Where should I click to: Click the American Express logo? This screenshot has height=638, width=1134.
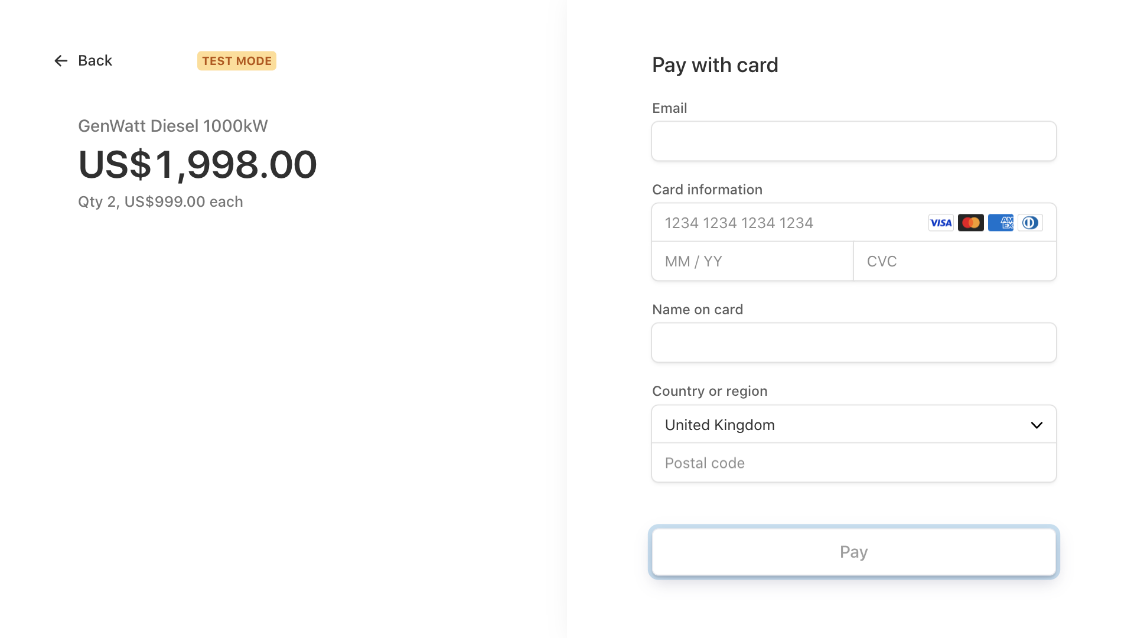(x=1001, y=223)
